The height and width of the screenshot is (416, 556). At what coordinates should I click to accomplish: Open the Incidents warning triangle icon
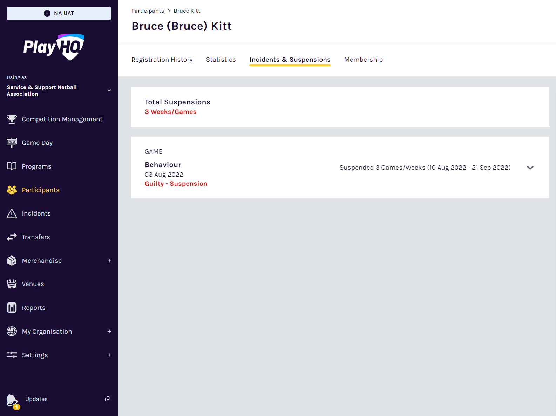tap(12, 213)
